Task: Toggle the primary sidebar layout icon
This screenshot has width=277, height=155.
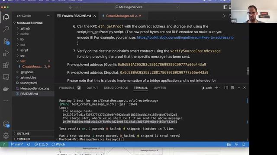Action: click(225, 7)
